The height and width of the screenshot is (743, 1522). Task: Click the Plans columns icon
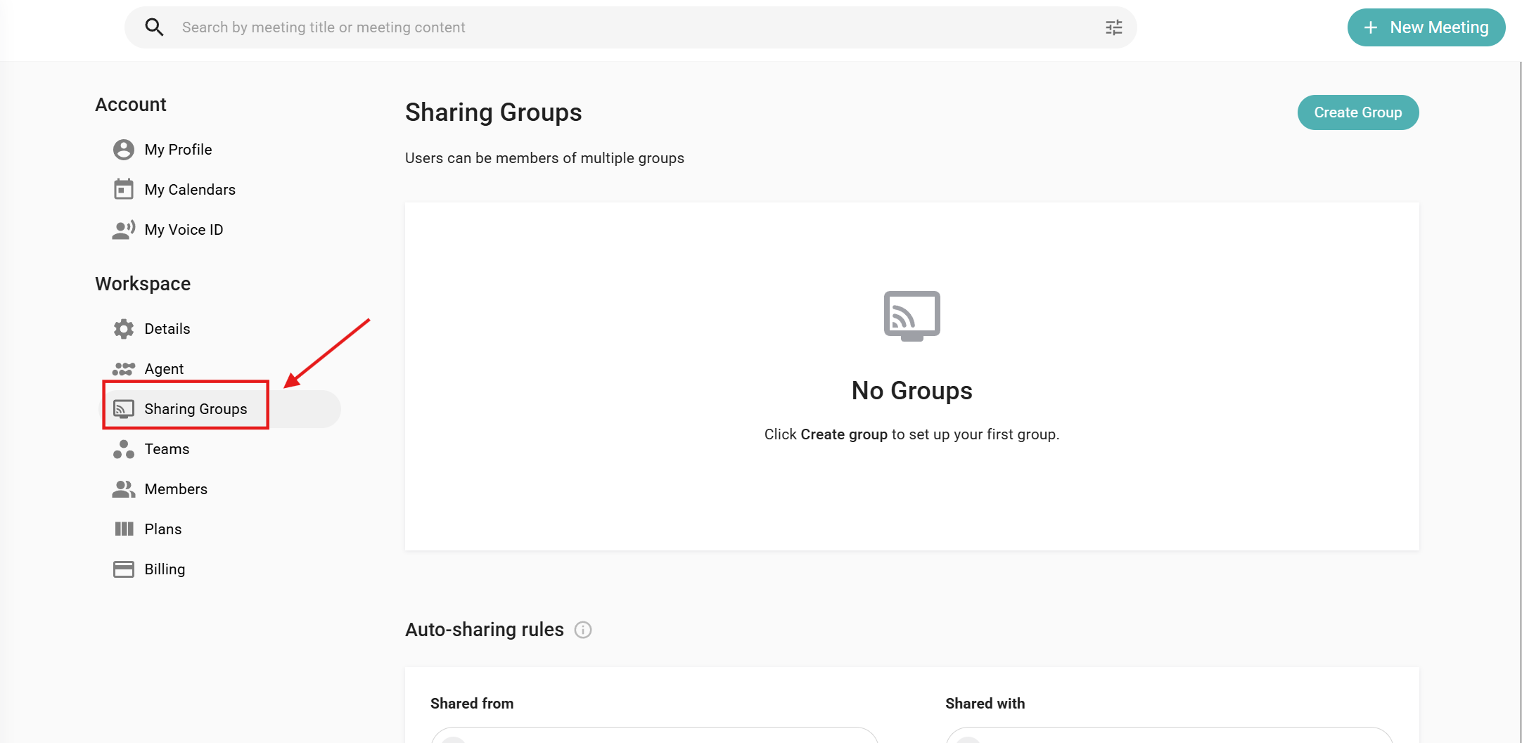(x=124, y=529)
